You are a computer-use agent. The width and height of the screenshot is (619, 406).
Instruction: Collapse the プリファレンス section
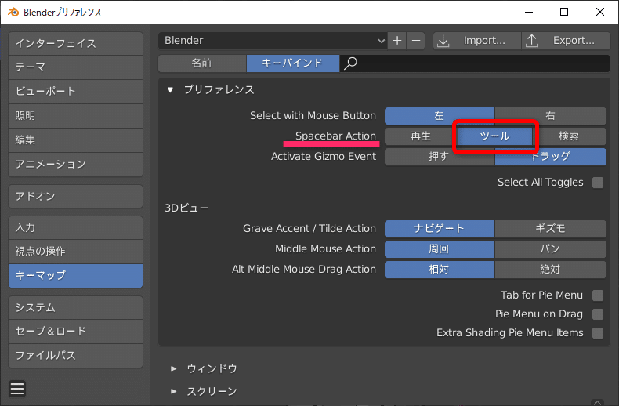point(170,90)
